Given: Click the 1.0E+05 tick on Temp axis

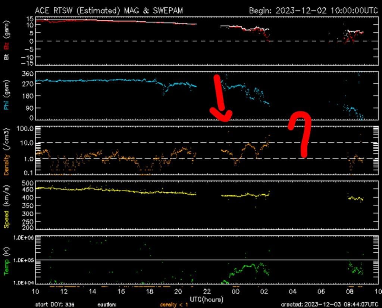Looking at the screenshot, I should 24,260.
